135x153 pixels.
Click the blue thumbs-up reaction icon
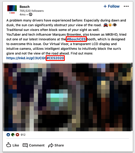point(8,135)
